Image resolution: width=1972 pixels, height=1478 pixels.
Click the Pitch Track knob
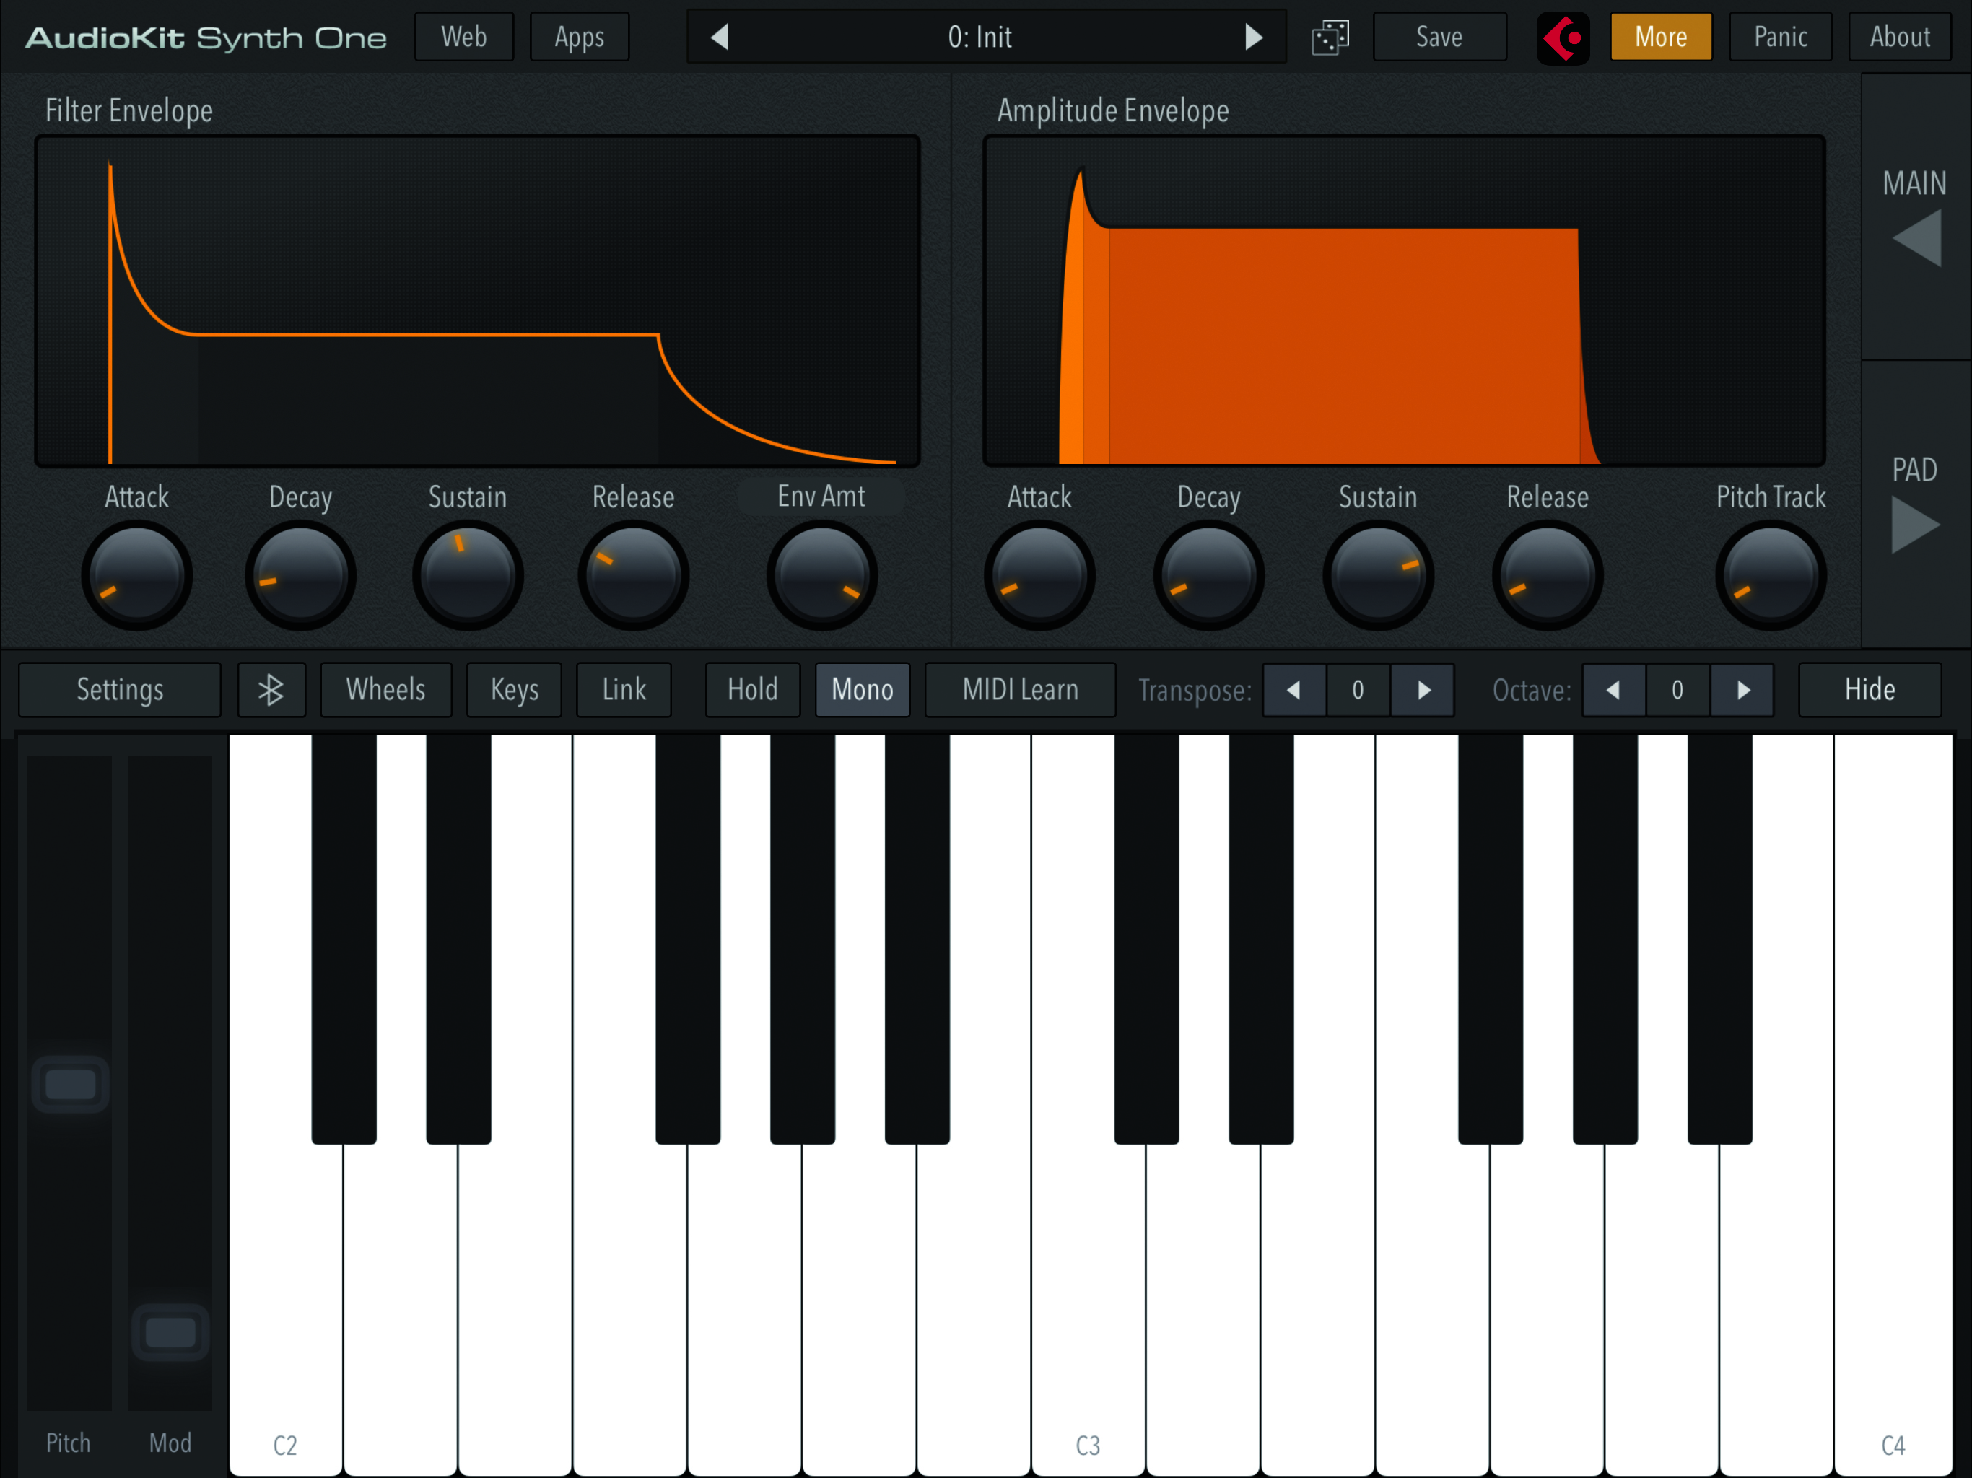click(x=1771, y=576)
